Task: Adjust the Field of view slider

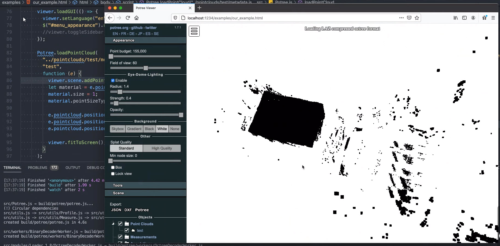Action: coord(146,68)
